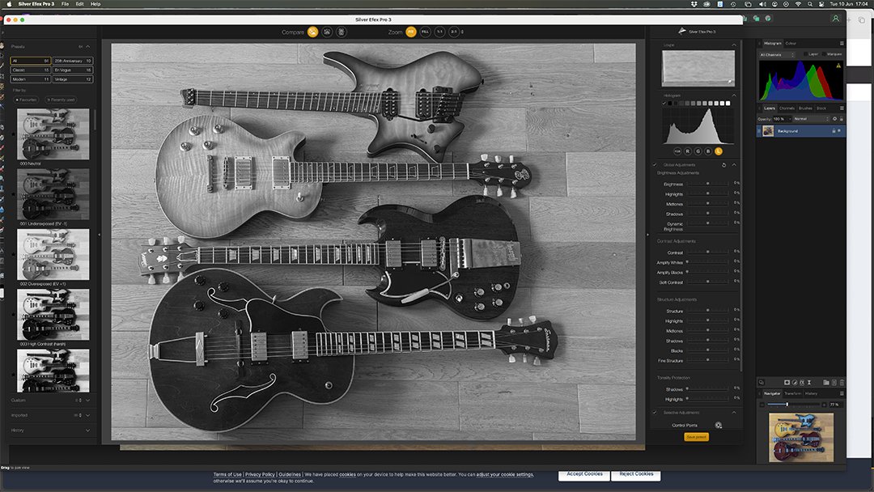This screenshot has width=874, height=492.
Task: Collapse the Global Adjustments section
Action: [733, 165]
